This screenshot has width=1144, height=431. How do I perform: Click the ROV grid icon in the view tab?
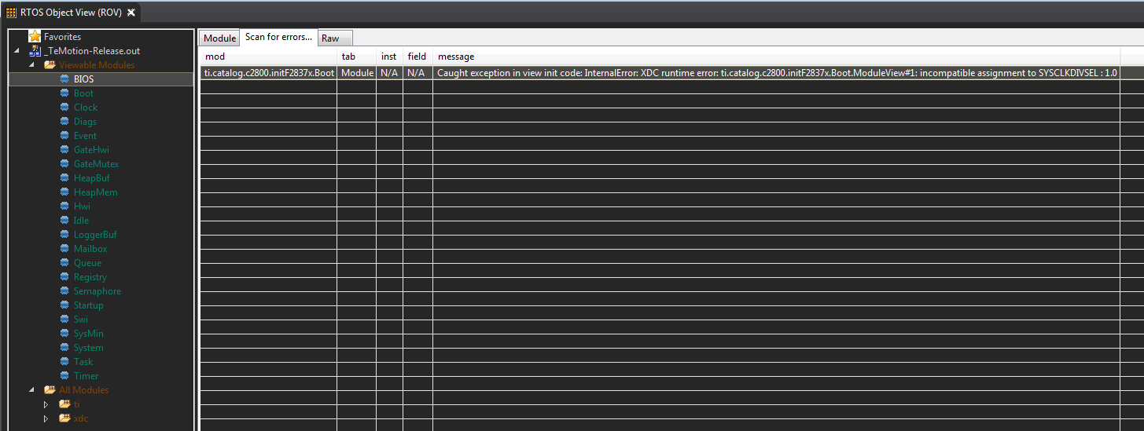[11, 13]
